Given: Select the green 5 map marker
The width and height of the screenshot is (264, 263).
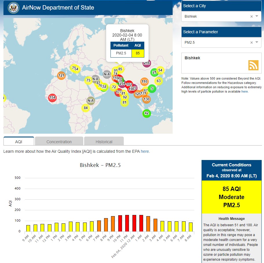Looking at the screenshot, I should pyautogui.click(x=152, y=88).
